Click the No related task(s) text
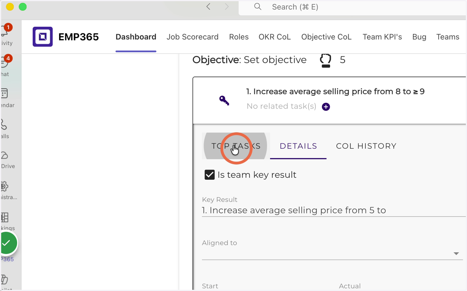Screen dimensions: 467x291 pyautogui.click(x=281, y=106)
